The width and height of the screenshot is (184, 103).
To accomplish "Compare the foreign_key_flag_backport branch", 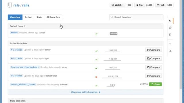I will point(154,67).
